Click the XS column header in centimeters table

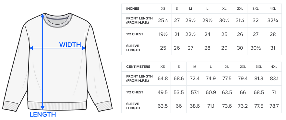tap(163, 66)
